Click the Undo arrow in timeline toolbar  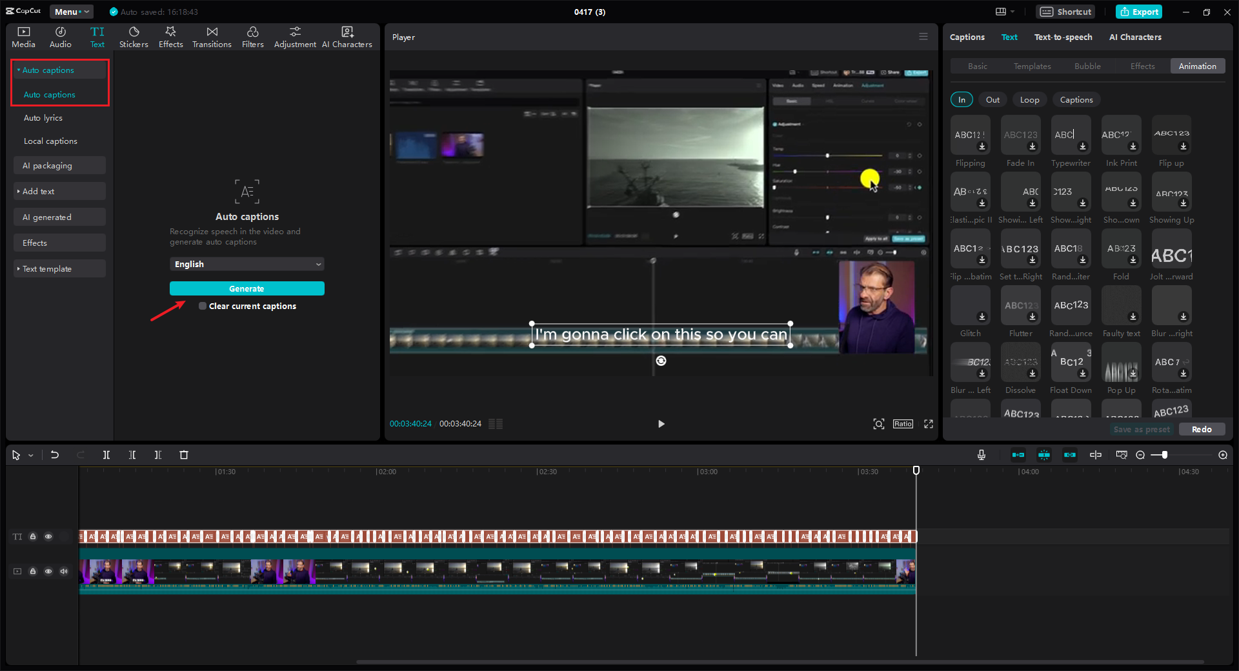click(x=55, y=455)
